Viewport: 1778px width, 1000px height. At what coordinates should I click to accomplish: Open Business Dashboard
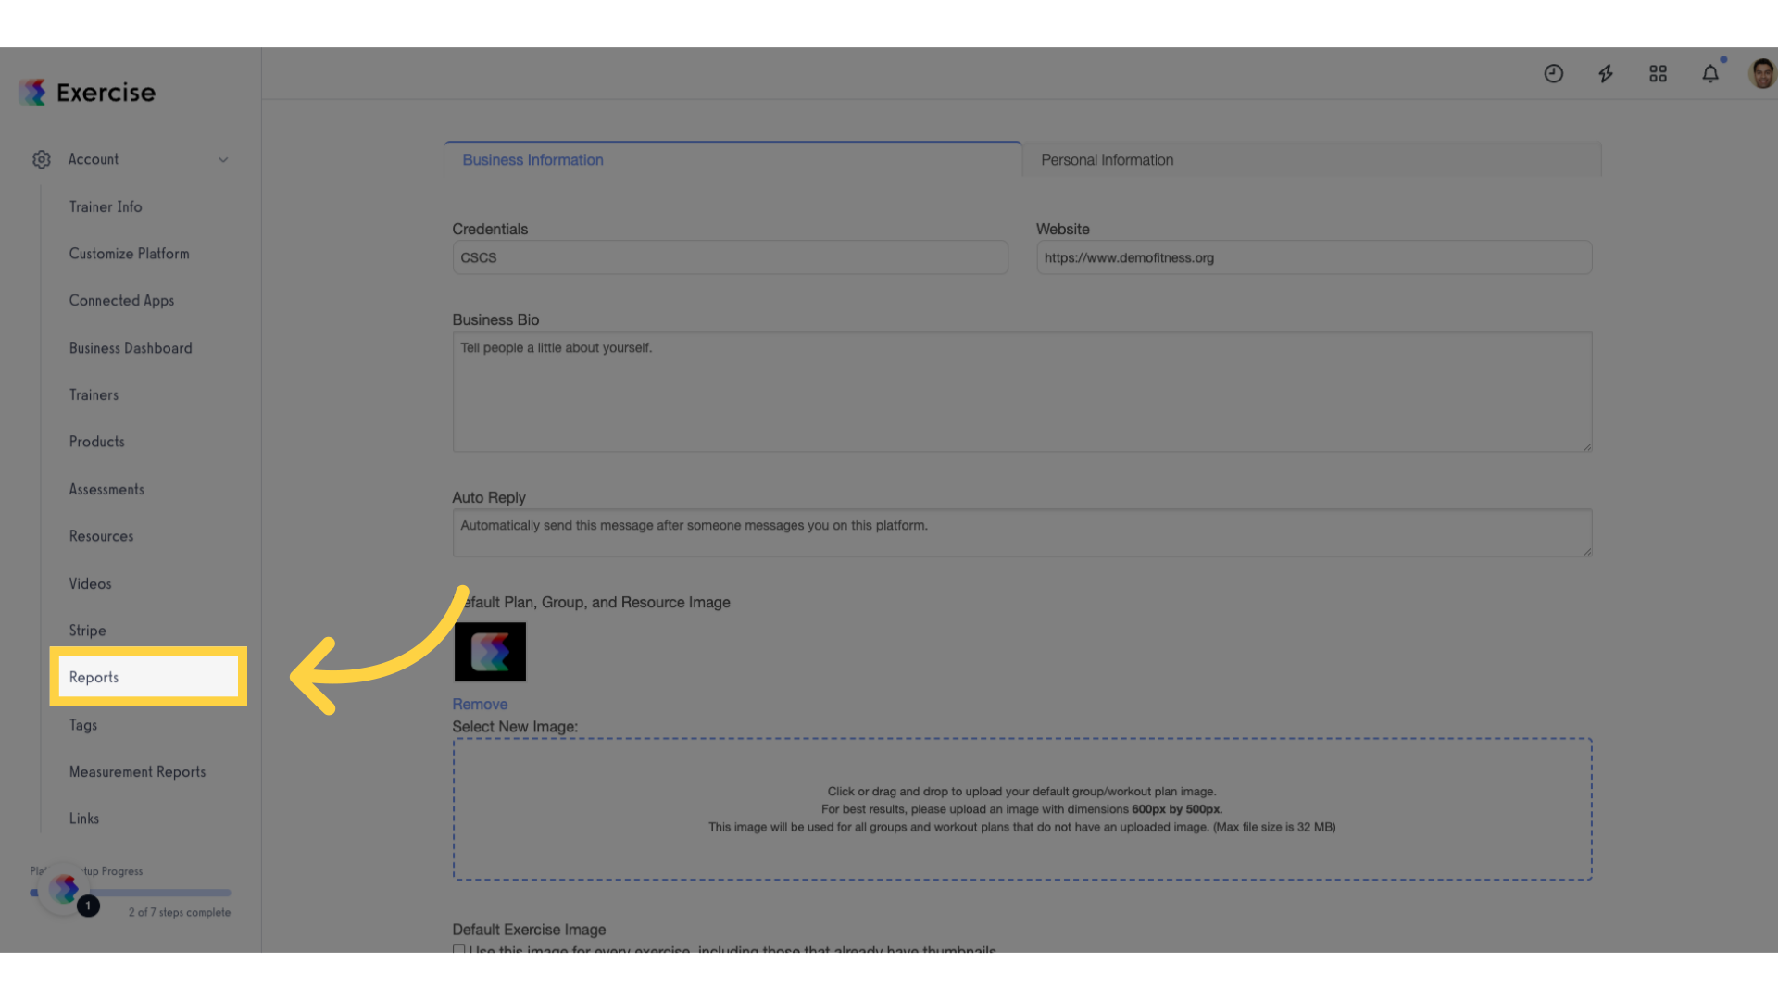131,348
